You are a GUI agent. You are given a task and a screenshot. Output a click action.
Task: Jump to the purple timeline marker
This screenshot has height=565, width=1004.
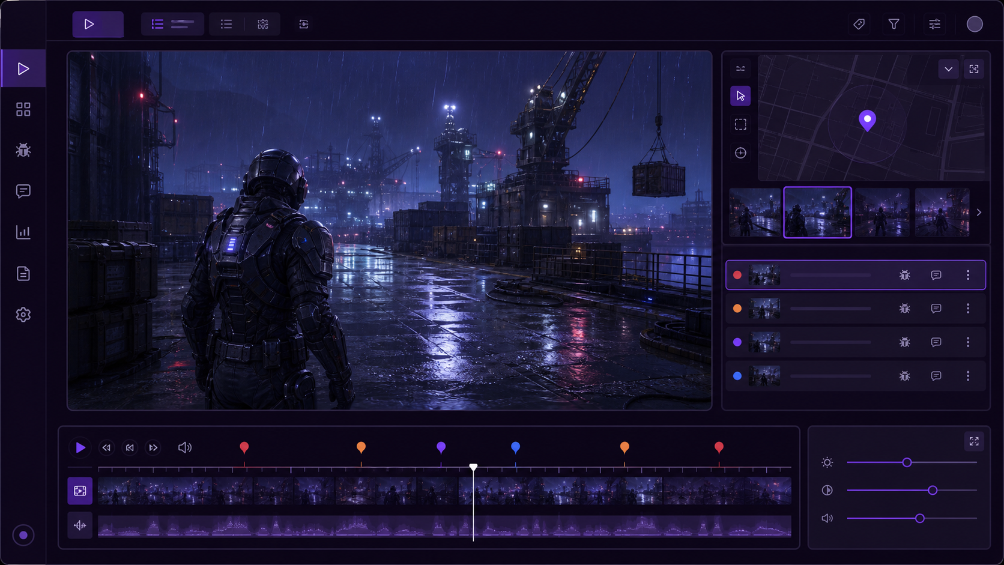tap(441, 447)
